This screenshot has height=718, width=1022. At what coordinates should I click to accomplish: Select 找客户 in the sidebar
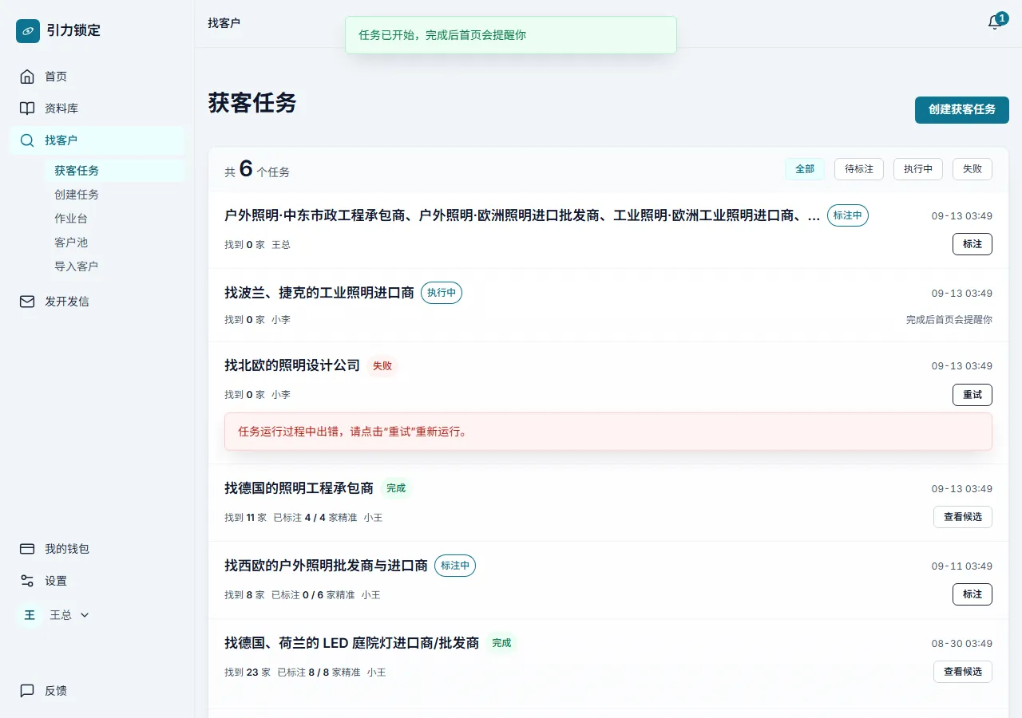[x=97, y=140]
